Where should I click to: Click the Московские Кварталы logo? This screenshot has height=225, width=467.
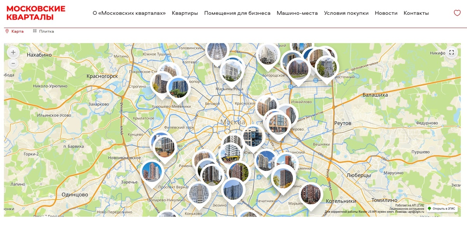coord(36,13)
